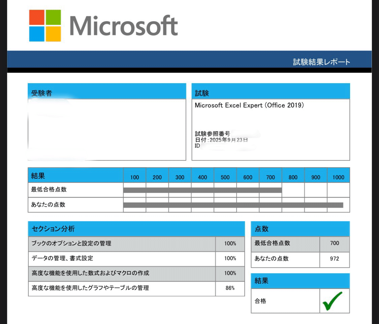This screenshot has width=379, height=324.
Task: Click the Microsoft four-square logo
Action: [x=44, y=25]
